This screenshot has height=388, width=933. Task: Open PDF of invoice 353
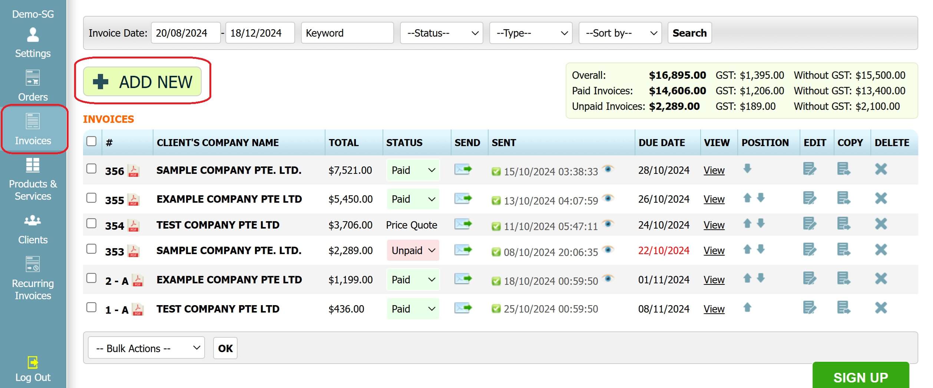tap(133, 251)
